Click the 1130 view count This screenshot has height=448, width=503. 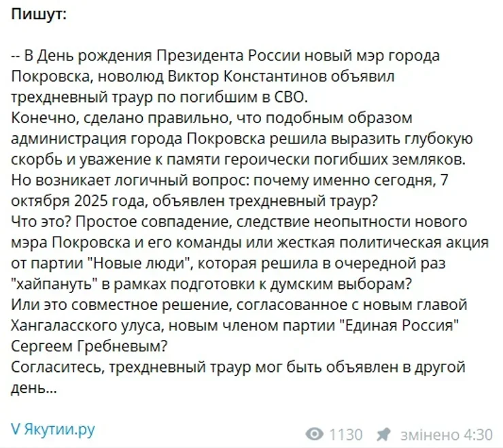tap(346, 434)
